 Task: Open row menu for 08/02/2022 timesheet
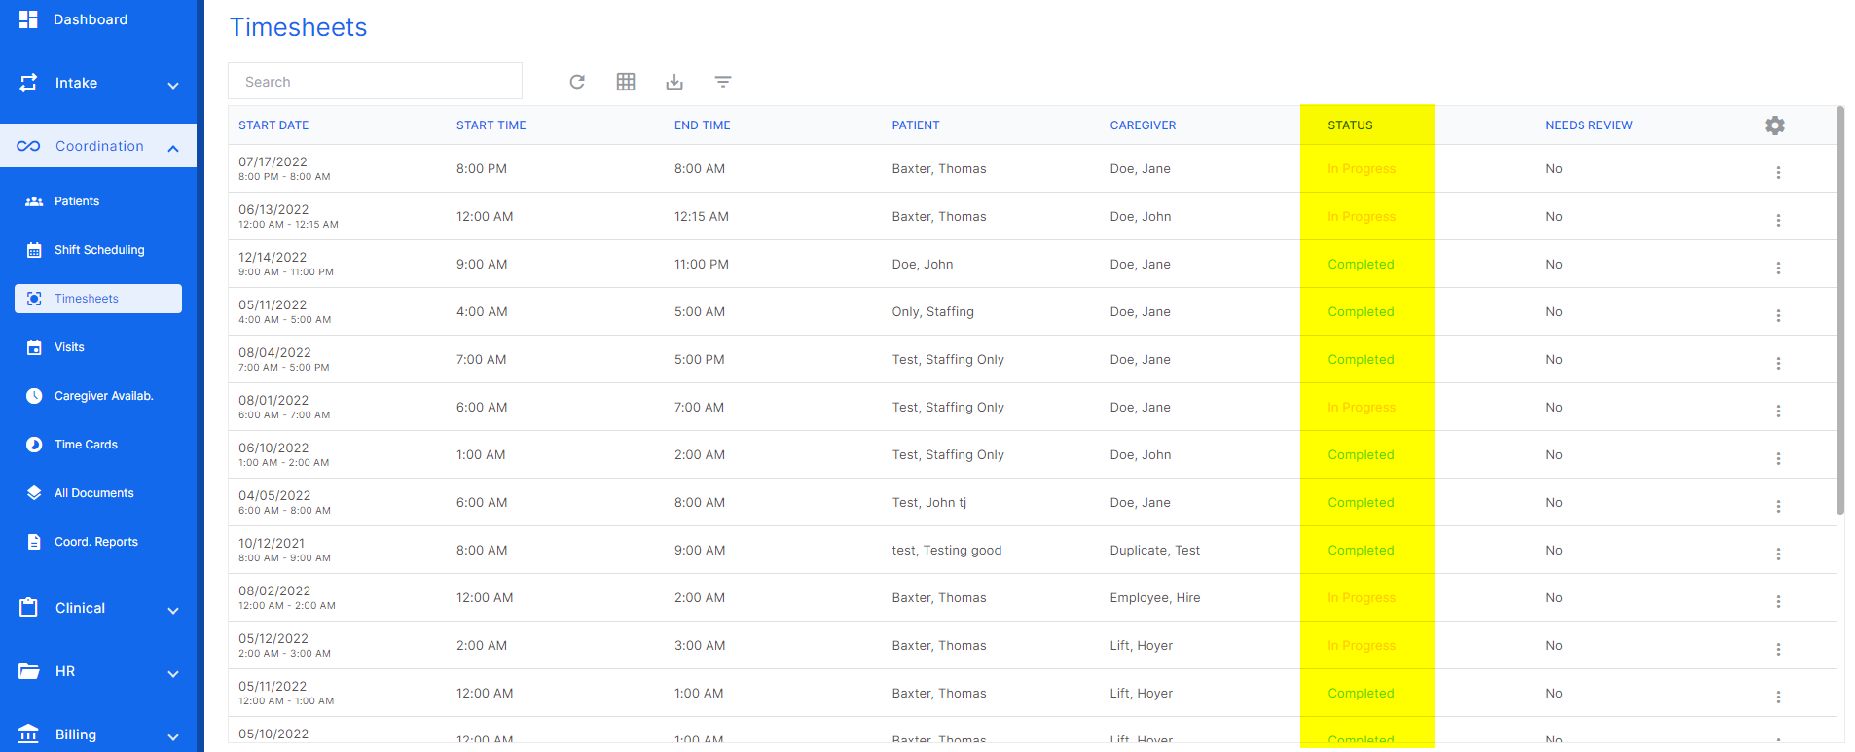coord(1778,601)
